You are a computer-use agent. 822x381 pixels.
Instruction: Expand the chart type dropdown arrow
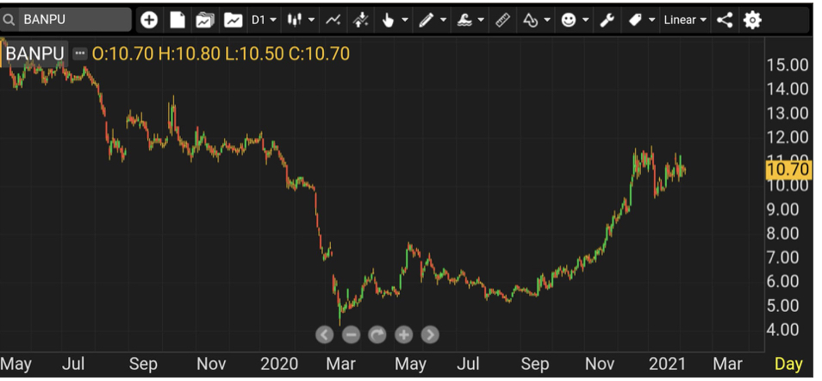[x=311, y=20]
